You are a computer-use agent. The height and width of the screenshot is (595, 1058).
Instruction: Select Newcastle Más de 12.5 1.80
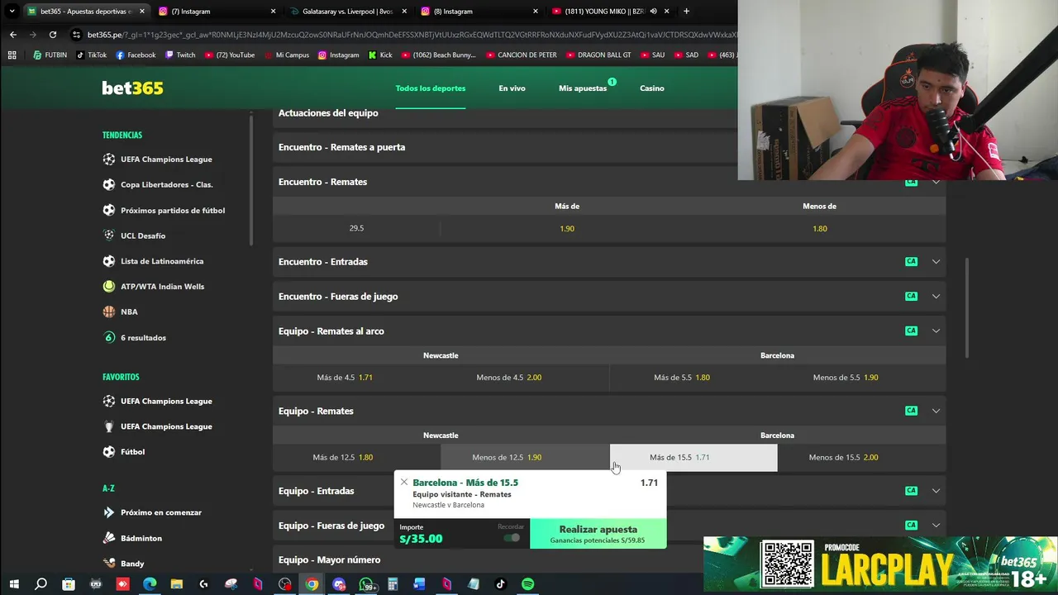coord(356,458)
